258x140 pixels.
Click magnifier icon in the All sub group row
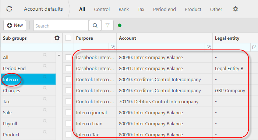45,55
